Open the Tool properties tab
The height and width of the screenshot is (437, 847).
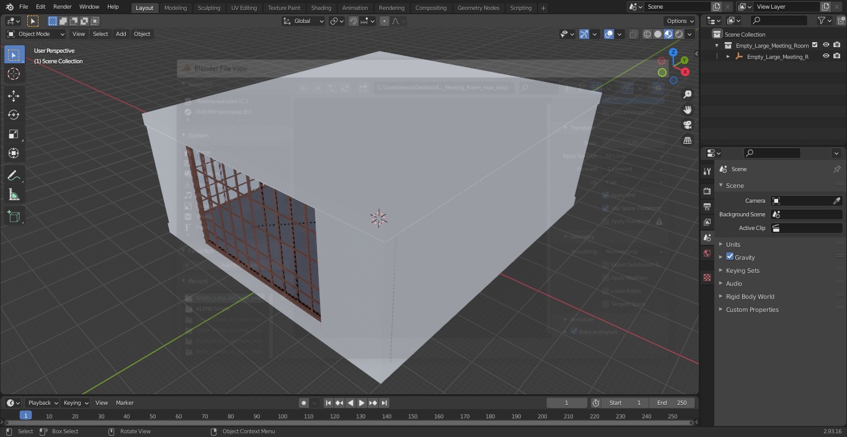(707, 171)
